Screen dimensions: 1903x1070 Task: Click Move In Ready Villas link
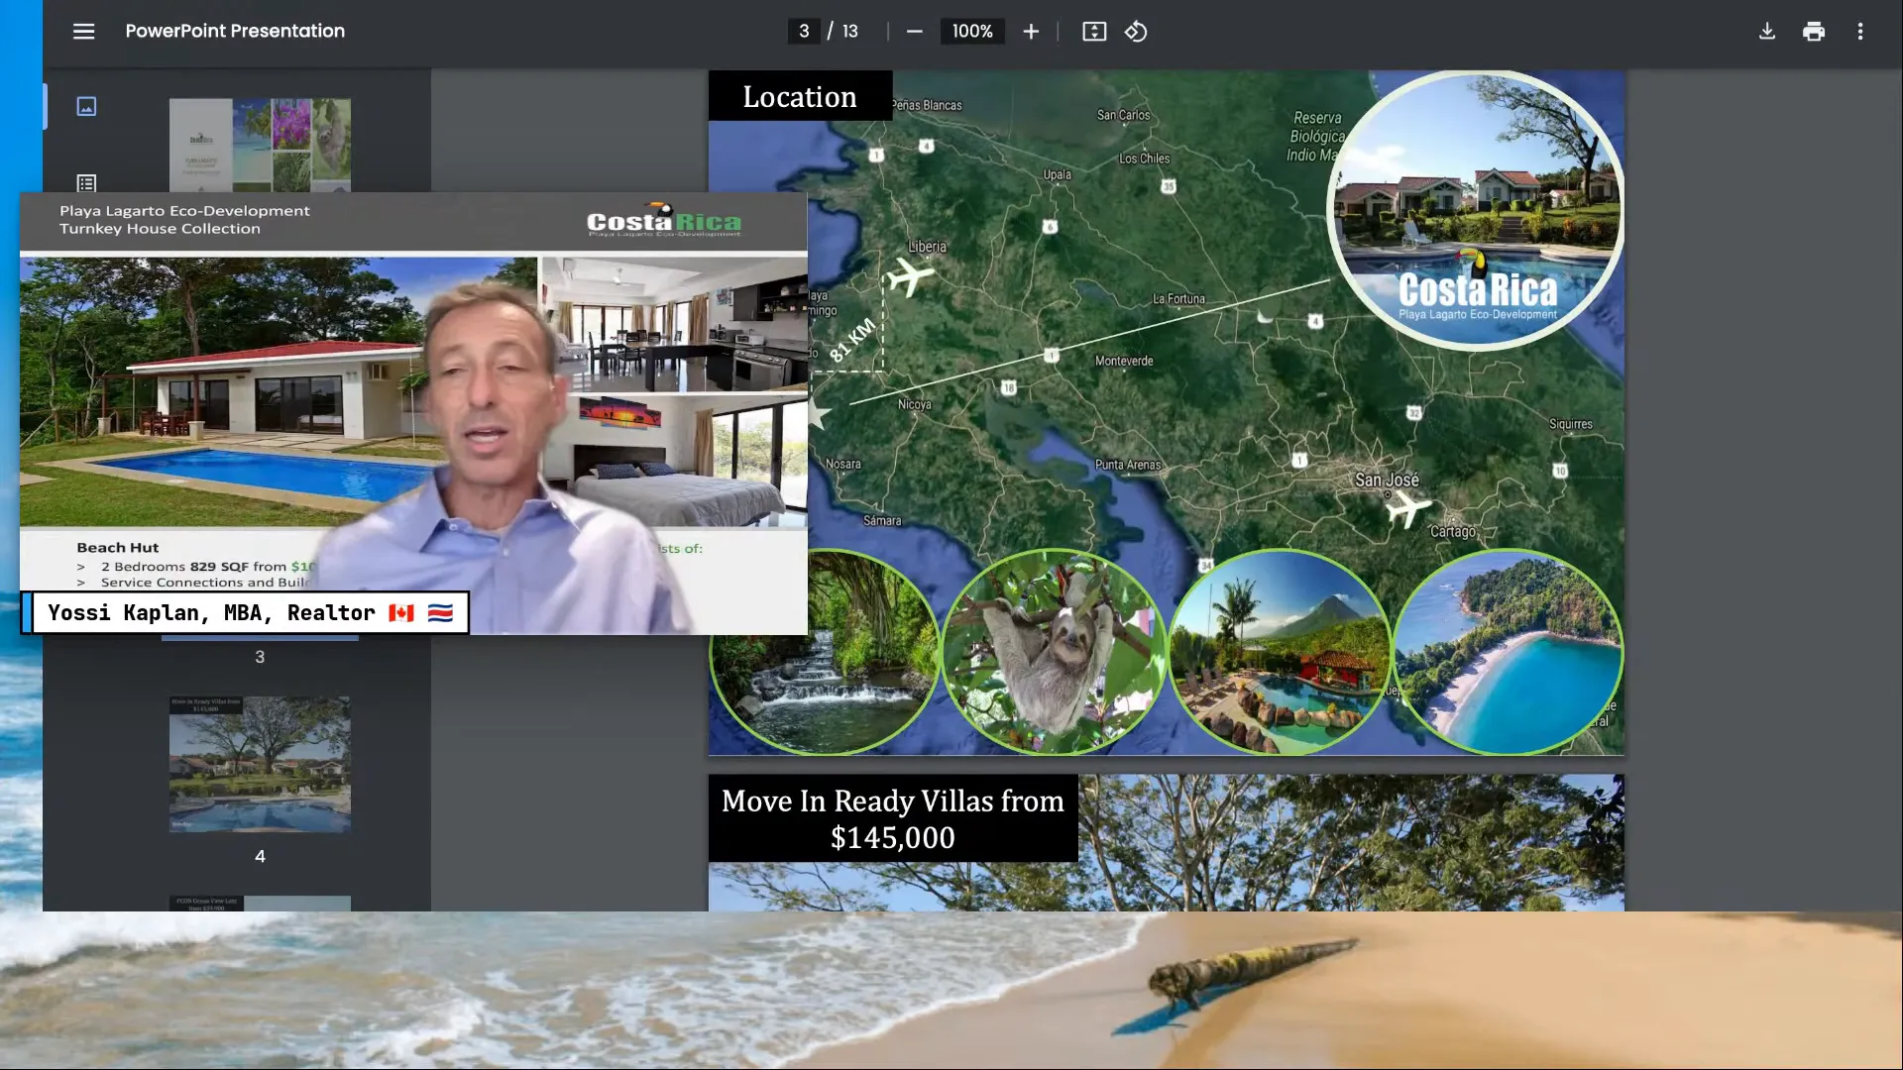(x=894, y=817)
